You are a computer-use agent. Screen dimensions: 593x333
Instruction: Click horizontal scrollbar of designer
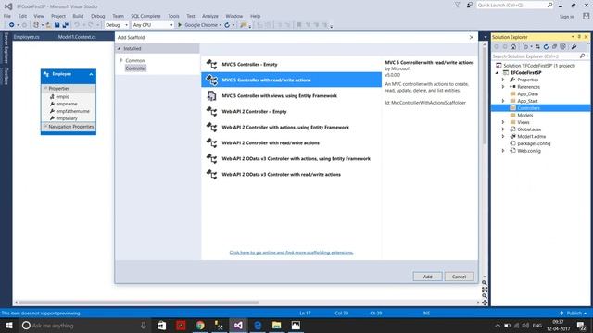point(139,302)
